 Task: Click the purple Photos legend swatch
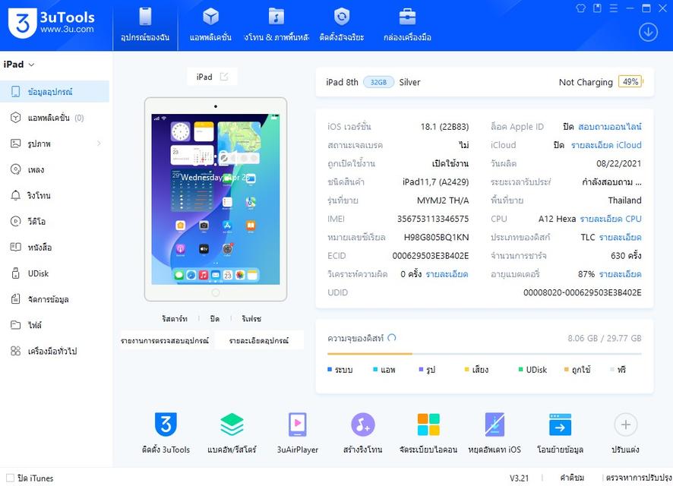tap(421, 369)
